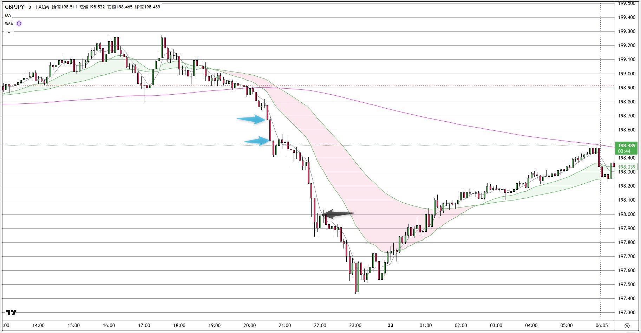
Task: Click the 20:00 time axis label
Action: (250, 325)
